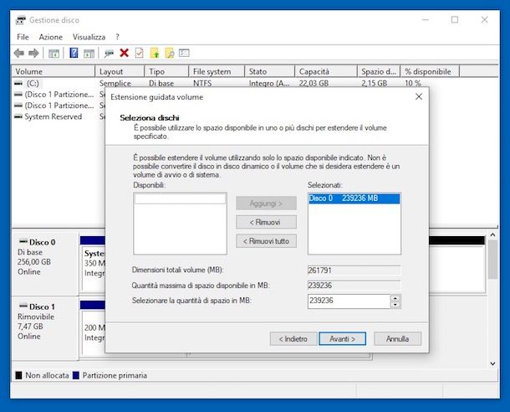Click the red X delete toolbar icon
This screenshot has width=510, height=412.
coord(124,53)
